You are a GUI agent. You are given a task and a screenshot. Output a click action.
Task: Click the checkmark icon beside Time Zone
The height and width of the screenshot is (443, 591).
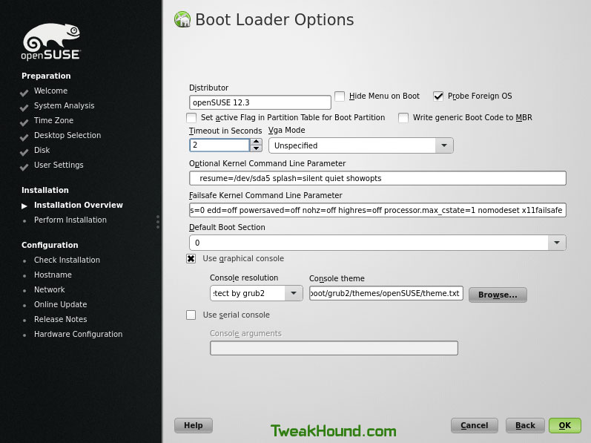(24, 122)
